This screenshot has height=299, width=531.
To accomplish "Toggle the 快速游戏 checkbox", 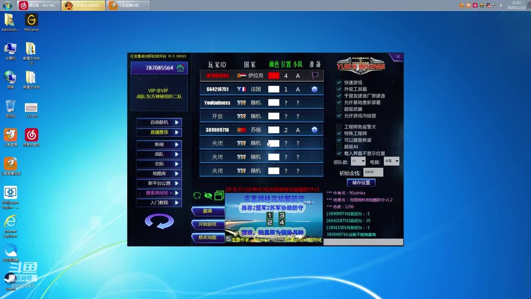I will click(x=339, y=83).
